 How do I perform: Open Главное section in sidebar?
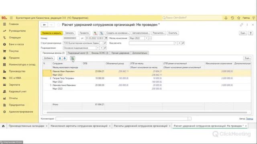(x=14, y=24)
